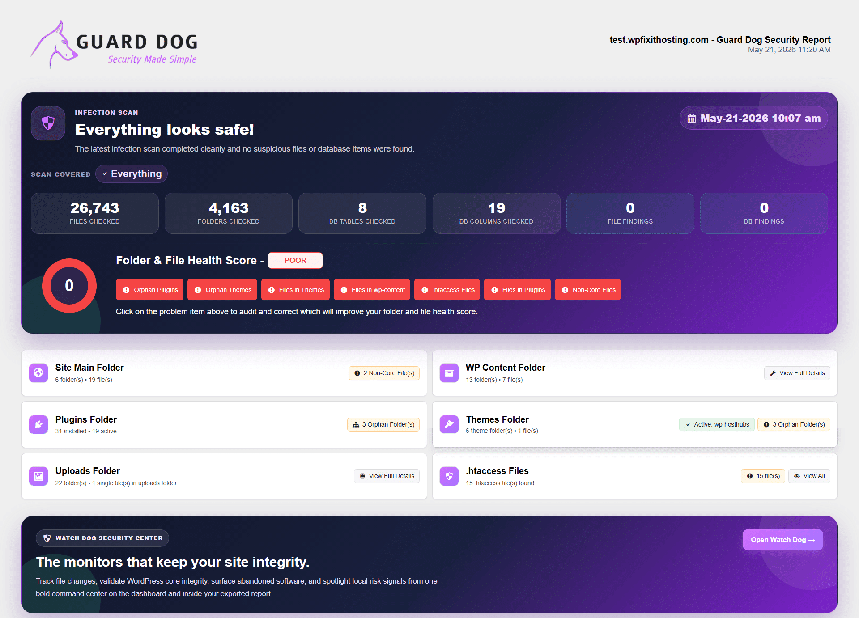Screen dimensions: 859x618
Task: Click the 0 DB Findings stat card
Action: [764, 213]
